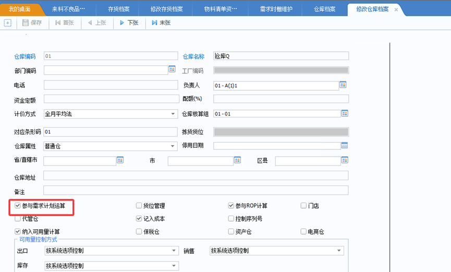Click the 区县 input field
This screenshot has height=272, width=451.
308,161
